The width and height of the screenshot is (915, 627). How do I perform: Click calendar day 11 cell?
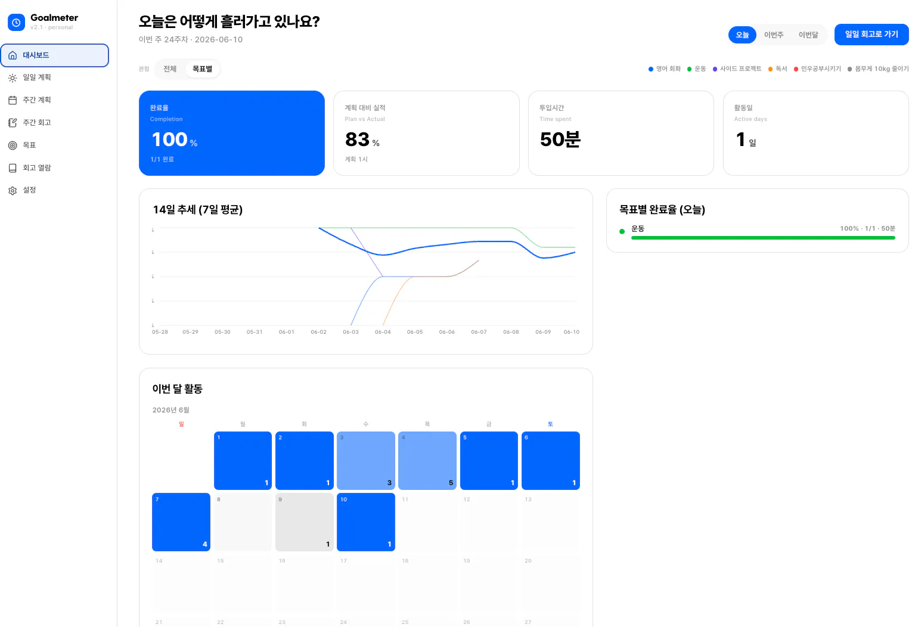[x=427, y=522]
